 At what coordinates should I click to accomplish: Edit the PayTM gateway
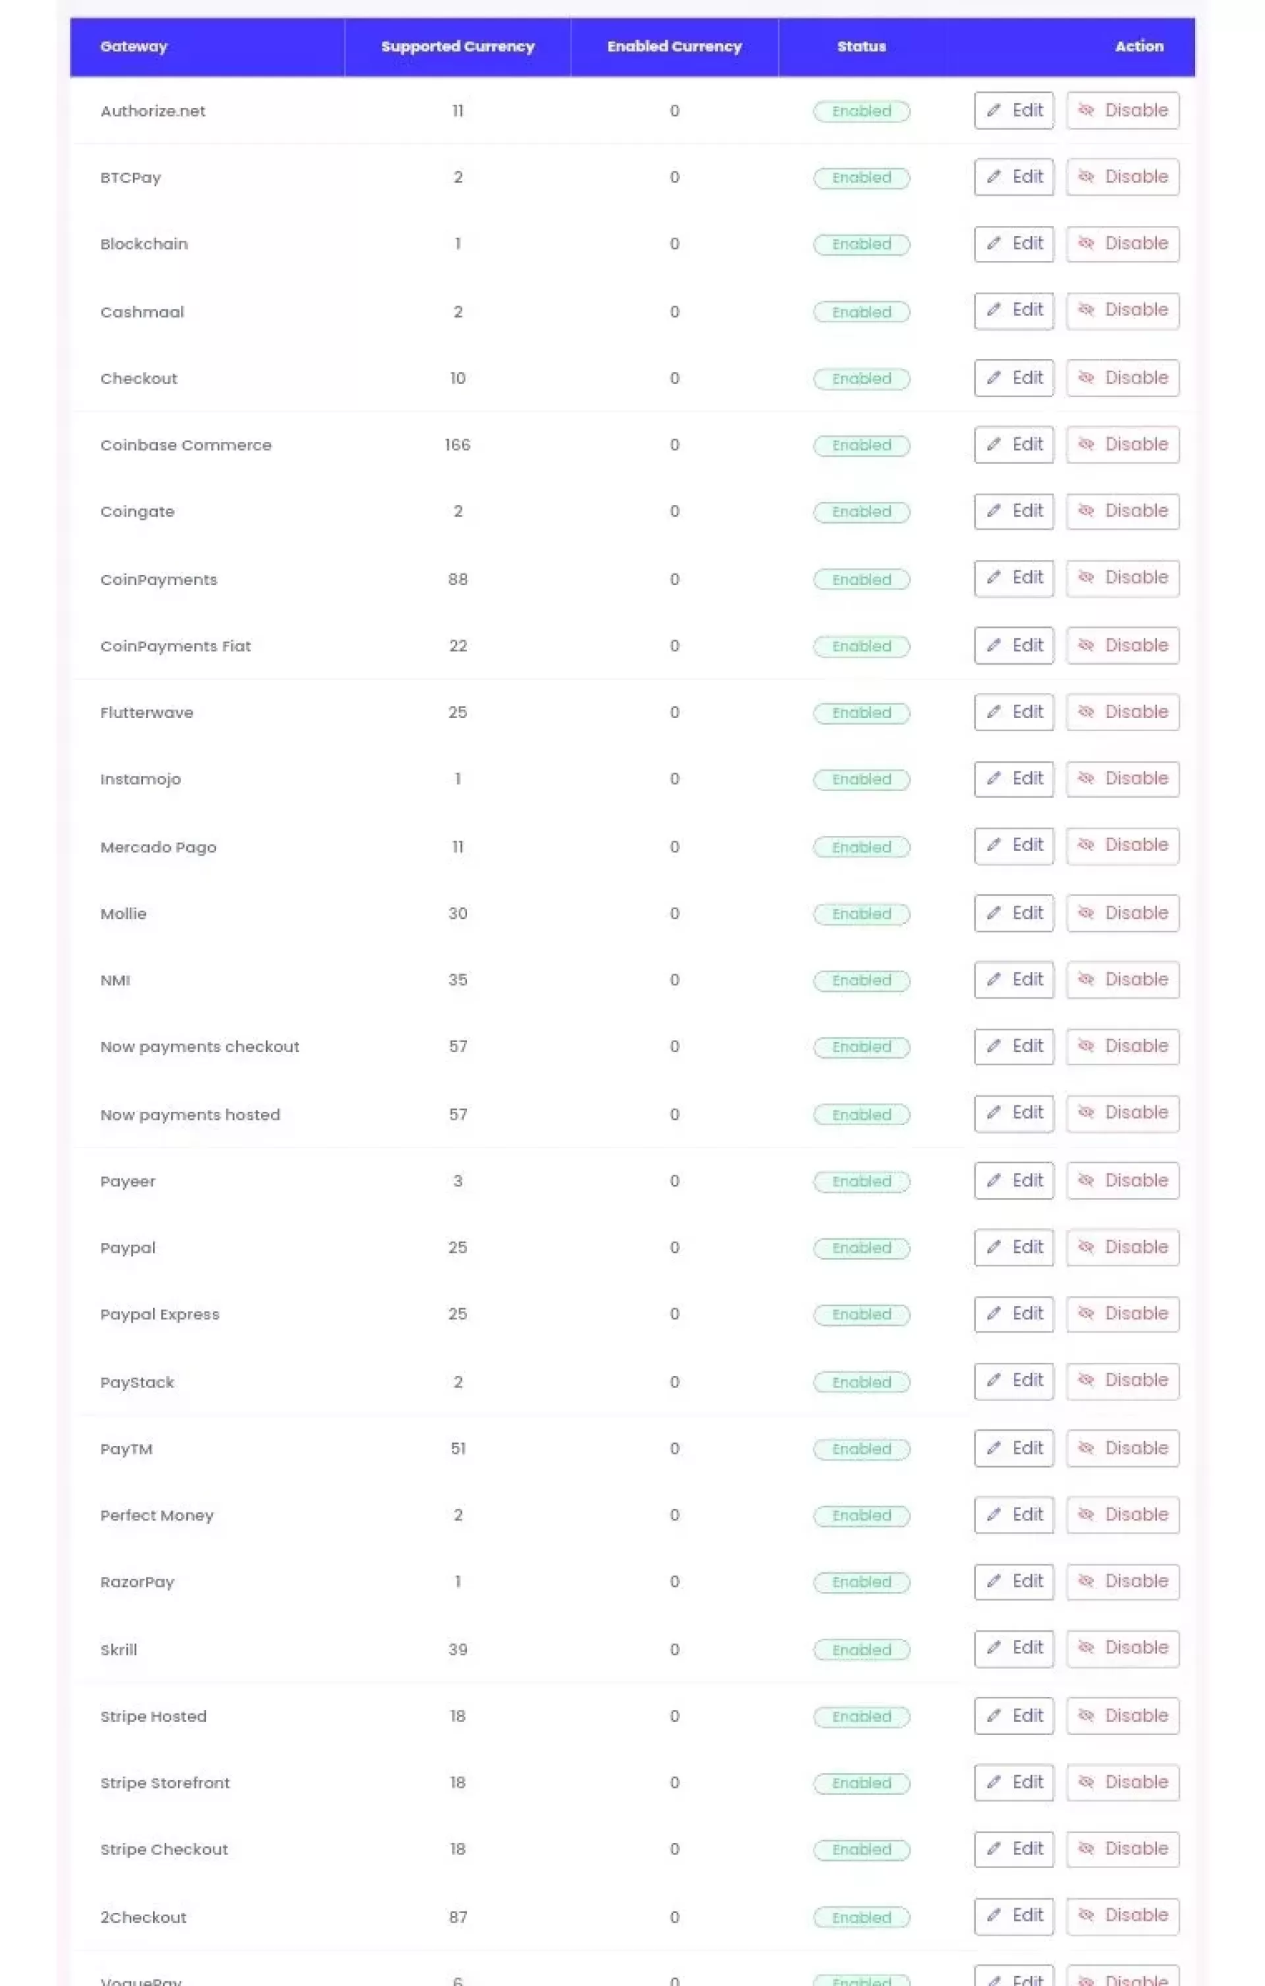[1013, 1448]
